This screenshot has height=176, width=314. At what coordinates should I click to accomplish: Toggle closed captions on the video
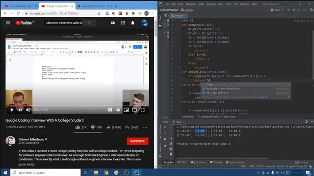[x=110, y=110]
